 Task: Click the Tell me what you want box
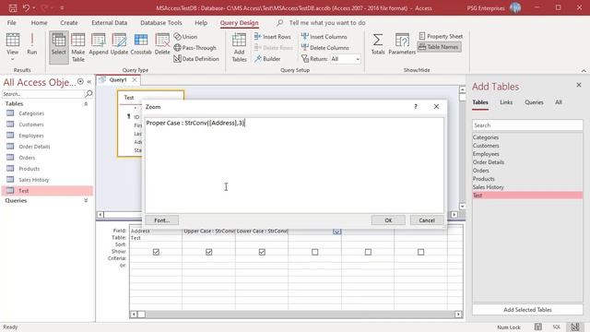[x=327, y=22]
